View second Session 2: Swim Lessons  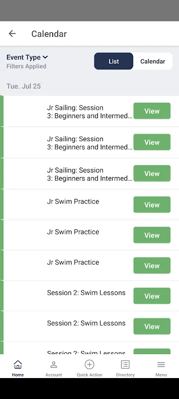(x=152, y=326)
